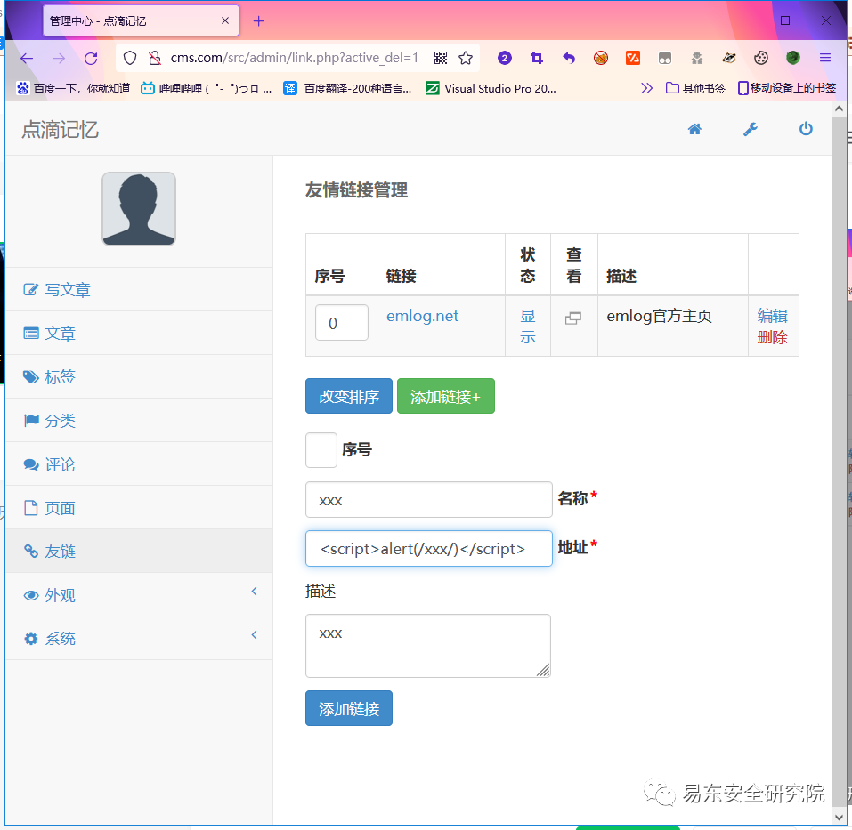Toggle the 显示 status of emlog.net

[x=528, y=326]
